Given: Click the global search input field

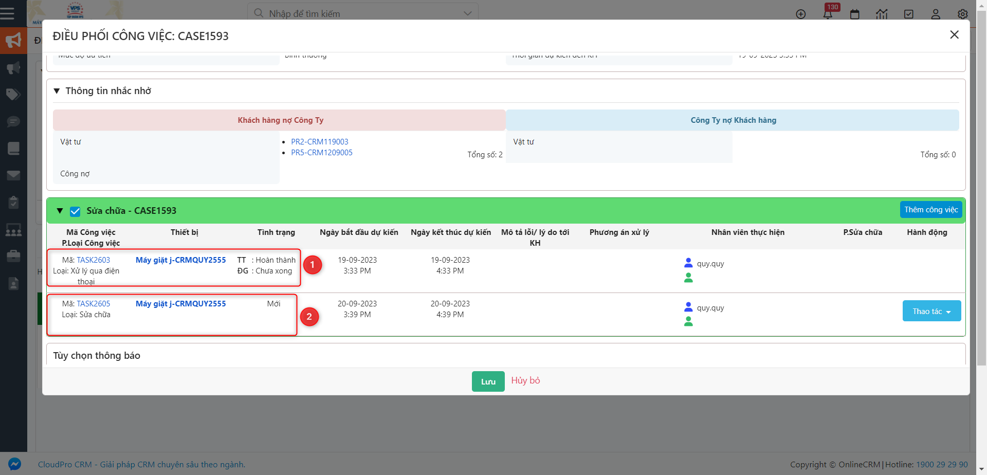Looking at the screenshot, I should [x=362, y=13].
